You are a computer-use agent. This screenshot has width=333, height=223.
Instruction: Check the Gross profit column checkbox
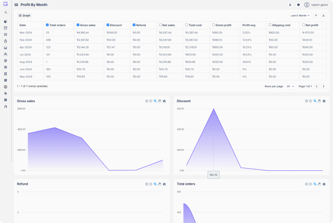[213, 25]
